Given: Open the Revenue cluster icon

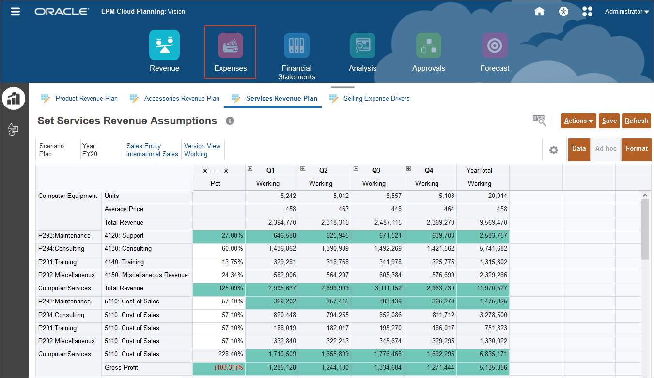Looking at the screenshot, I should click(x=164, y=45).
